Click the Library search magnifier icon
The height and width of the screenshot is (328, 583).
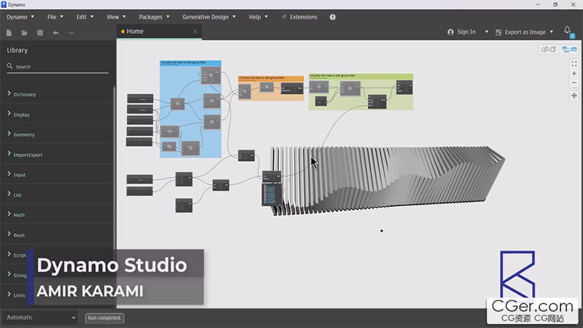[x=10, y=66]
